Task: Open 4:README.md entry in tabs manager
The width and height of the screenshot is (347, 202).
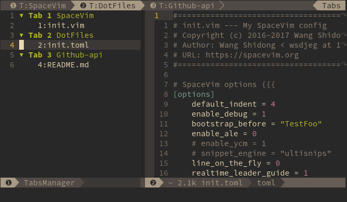Action: point(63,65)
